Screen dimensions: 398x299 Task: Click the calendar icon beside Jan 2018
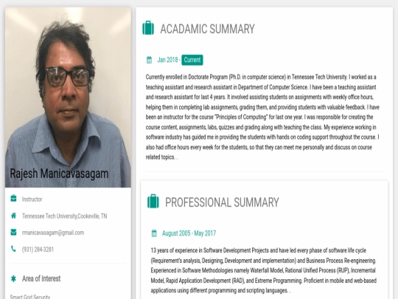pyautogui.click(x=149, y=60)
